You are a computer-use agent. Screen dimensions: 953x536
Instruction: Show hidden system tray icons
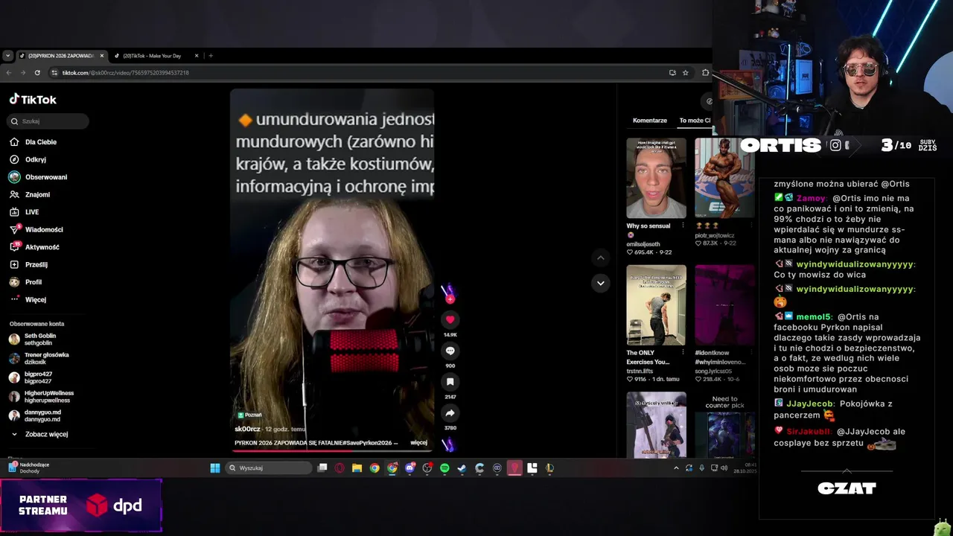pyautogui.click(x=676, y=468)
